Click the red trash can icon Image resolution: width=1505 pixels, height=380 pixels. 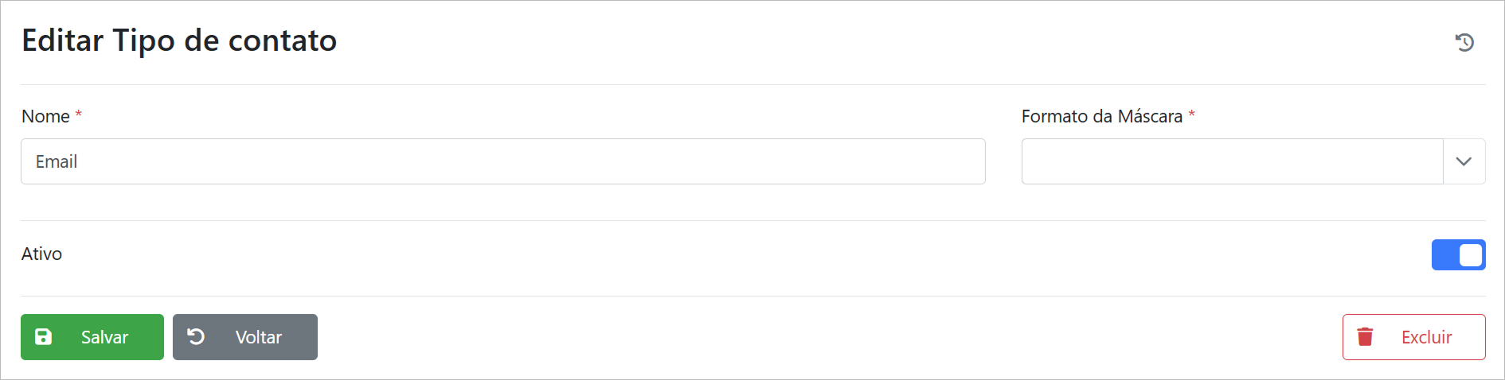pyautogui.click(x=1365, y=337)
